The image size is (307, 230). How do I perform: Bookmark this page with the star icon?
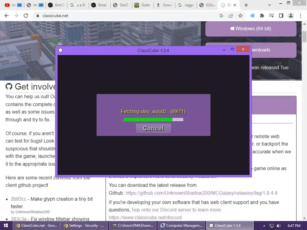coord(240,16)
